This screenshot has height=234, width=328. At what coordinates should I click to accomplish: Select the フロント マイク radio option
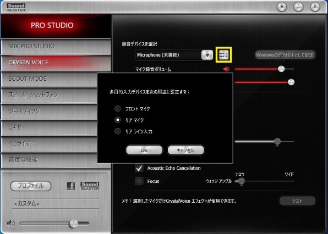point(118,109)
